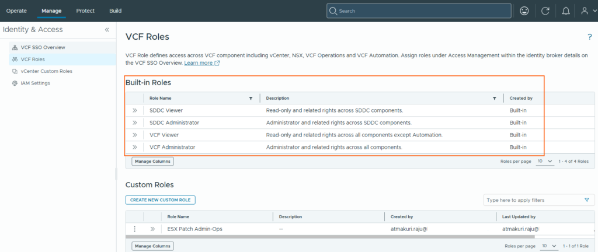Open built-in Roles per page dropdown
The height and width of the screenshot is (252, 598).
coord(545,162)
